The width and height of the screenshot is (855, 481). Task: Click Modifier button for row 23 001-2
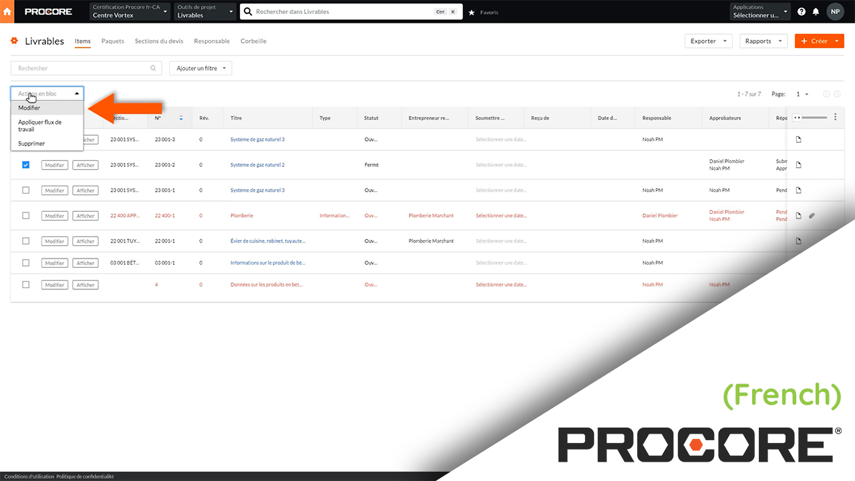pyautogui.click(x=55, y=165)
